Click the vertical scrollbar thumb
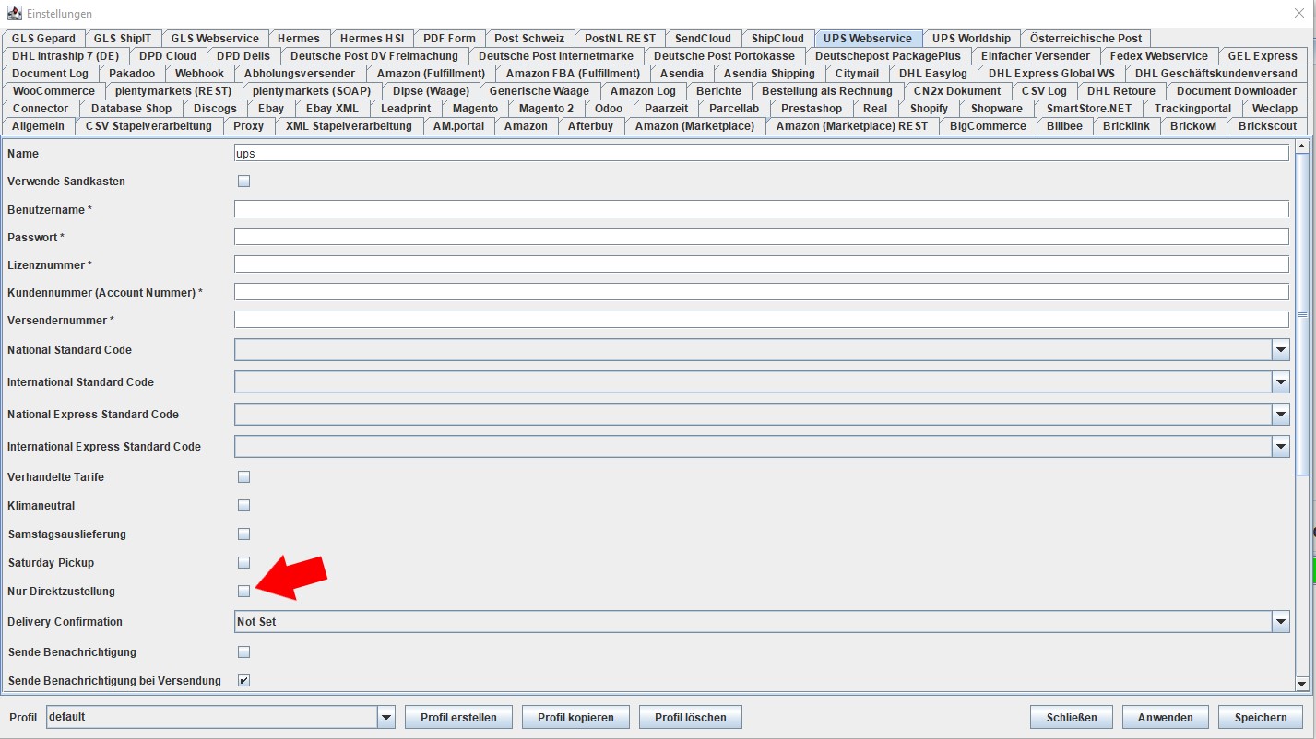Screen dimensions: 1316x739 [1302, 315]
